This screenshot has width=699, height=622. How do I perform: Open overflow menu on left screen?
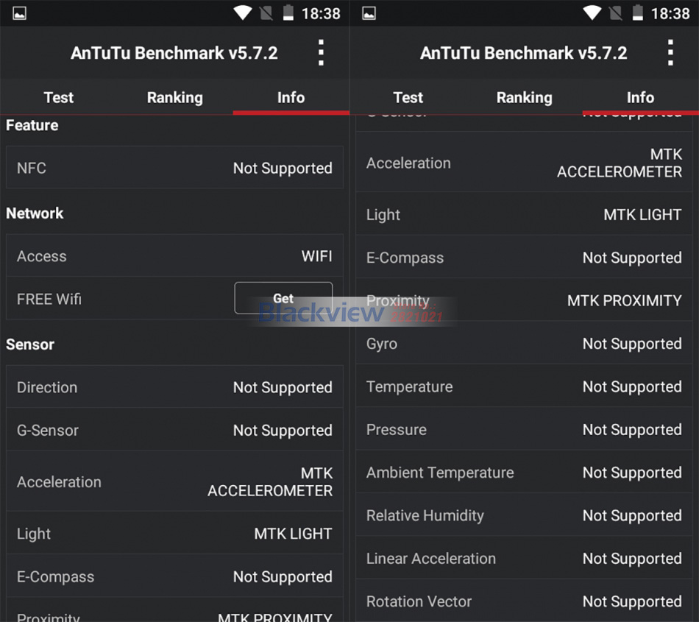point(321,53)
